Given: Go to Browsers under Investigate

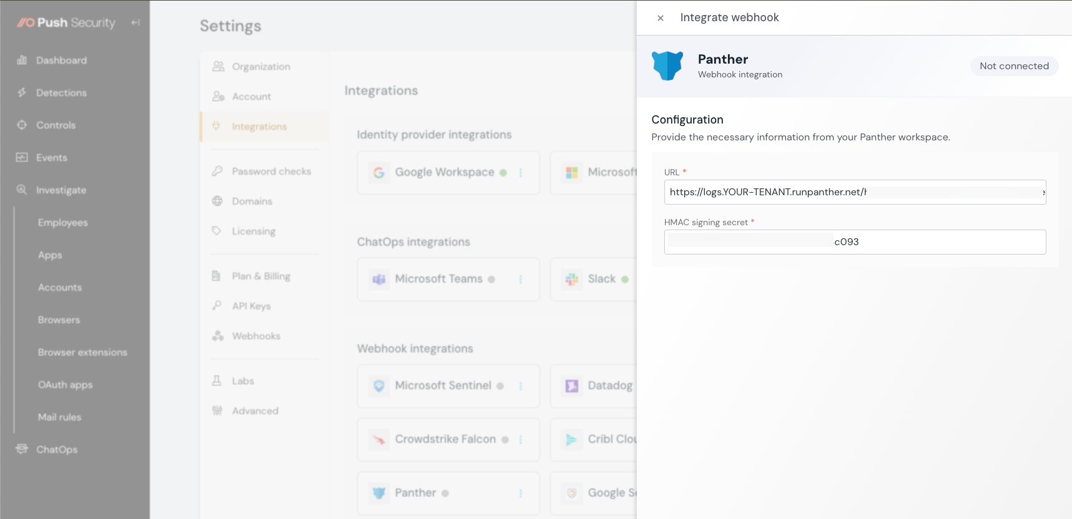Looking at the screenshot, I should (x=59, y=320).
